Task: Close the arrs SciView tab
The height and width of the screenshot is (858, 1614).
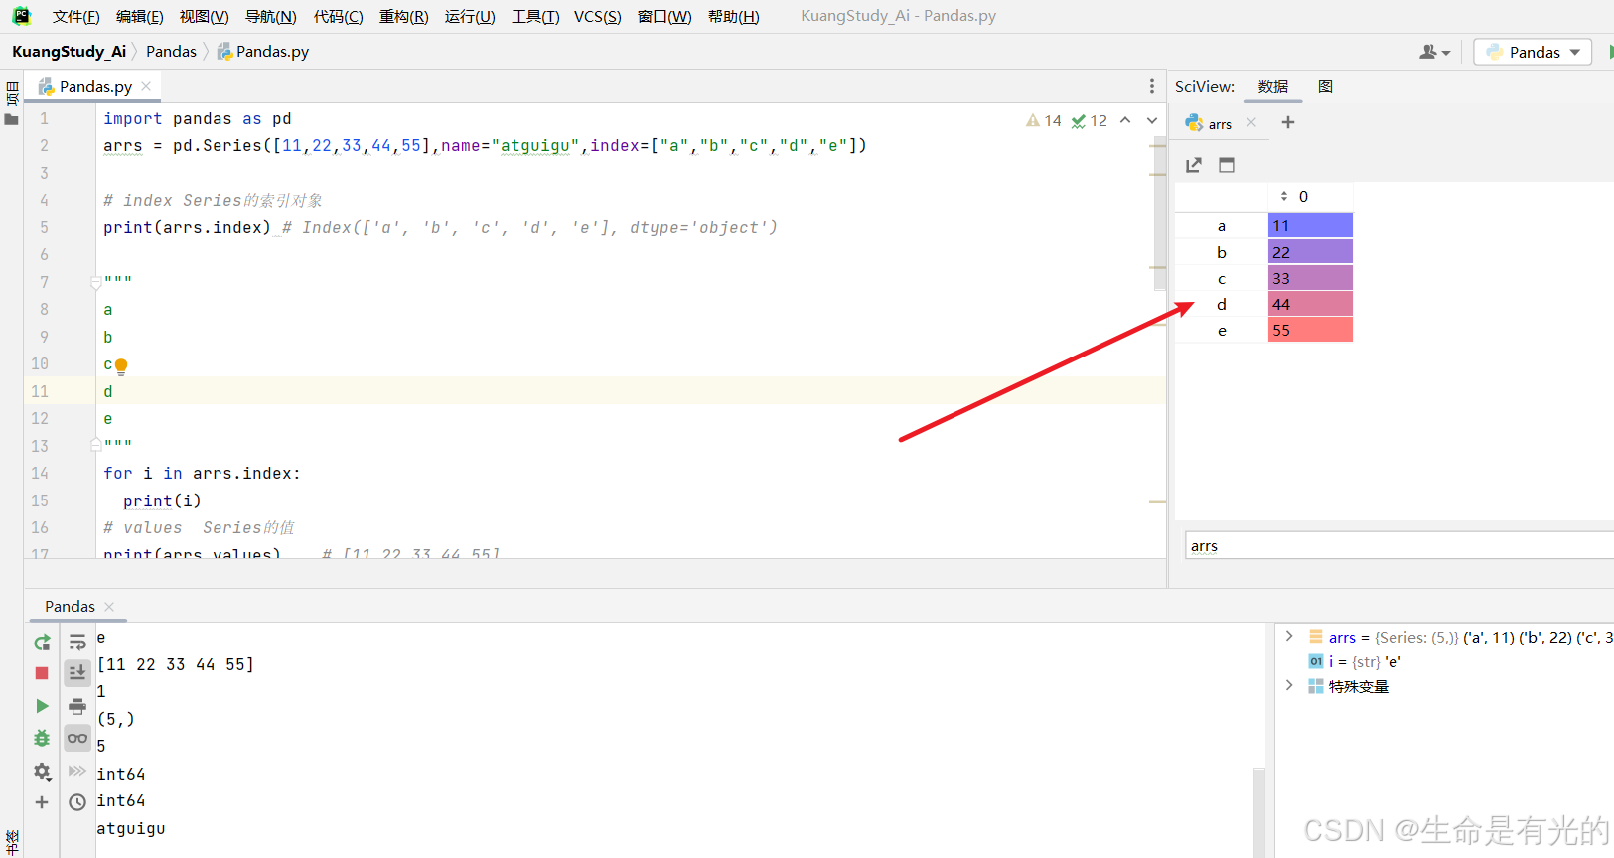Action: click(x=1251, y=122)
